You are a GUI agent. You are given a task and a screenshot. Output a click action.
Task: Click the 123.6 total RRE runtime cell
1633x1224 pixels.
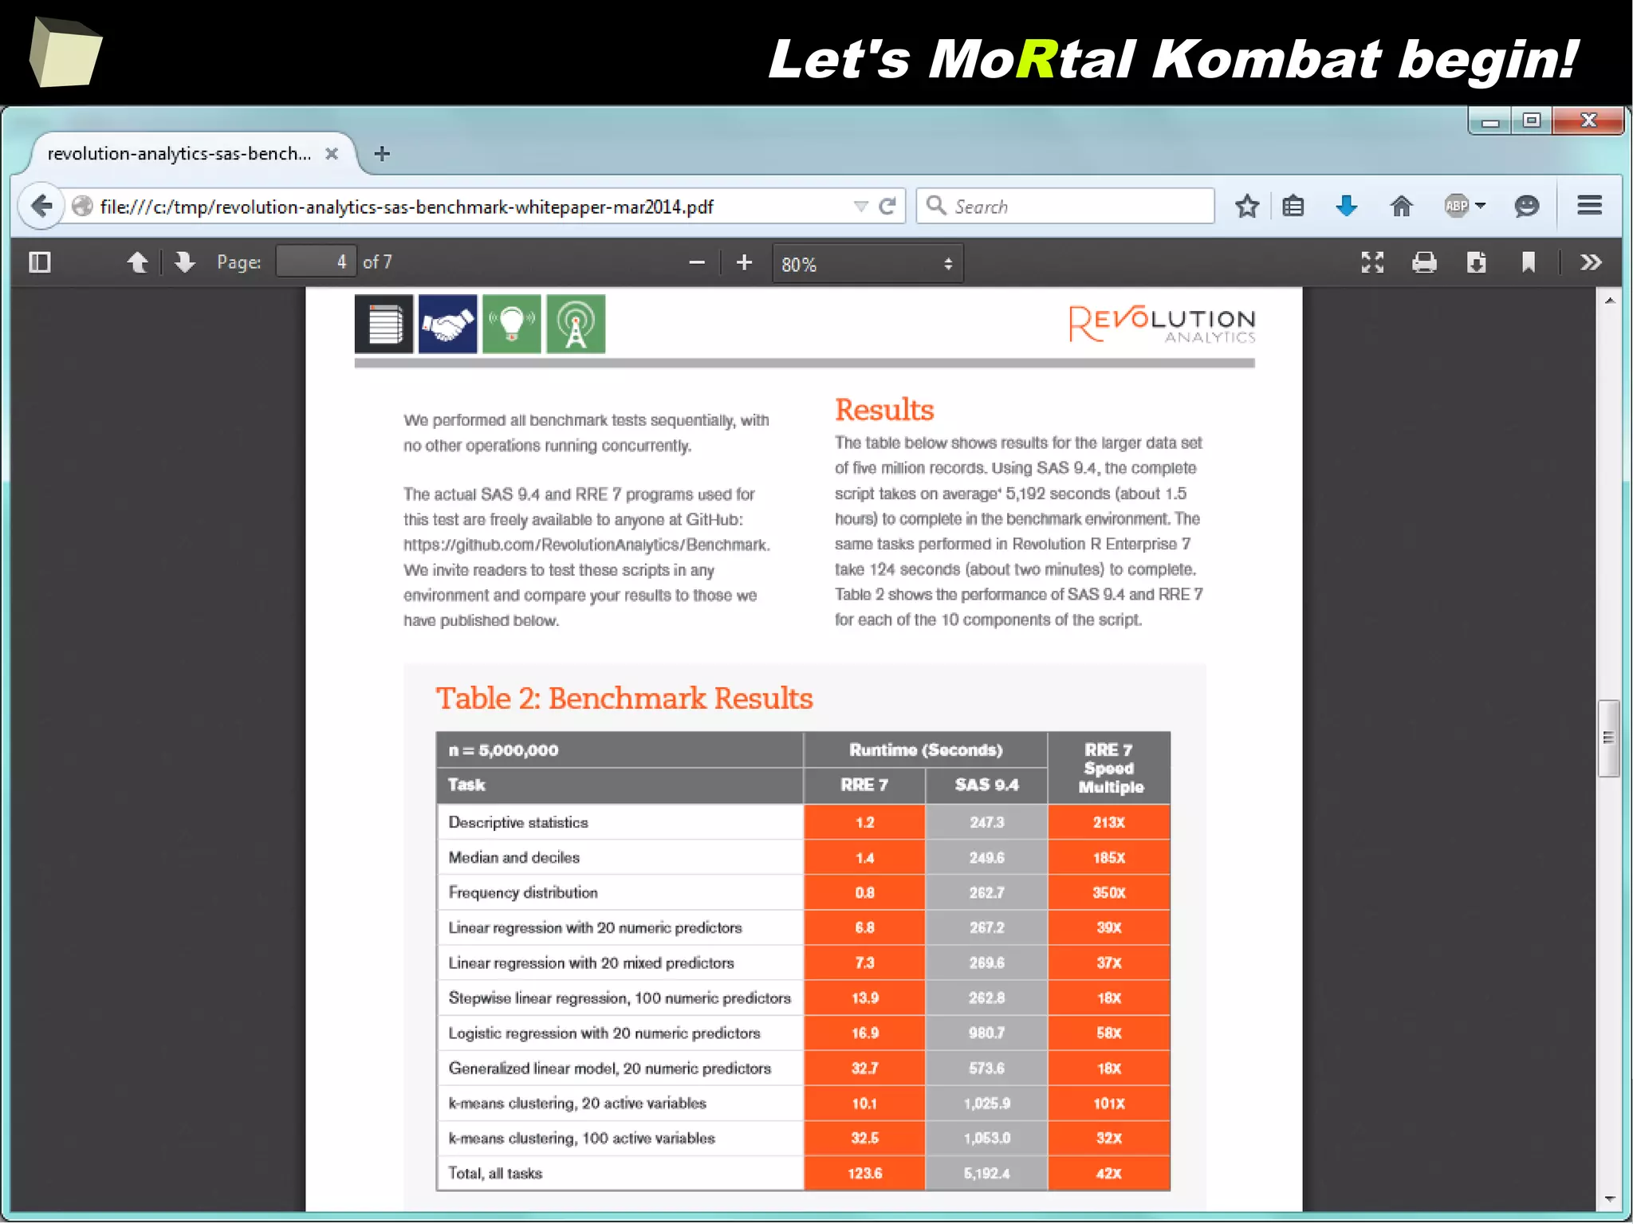point(864,1173)
